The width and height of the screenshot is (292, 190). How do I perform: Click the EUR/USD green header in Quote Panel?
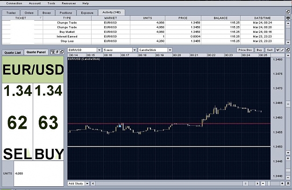(33, 70)
